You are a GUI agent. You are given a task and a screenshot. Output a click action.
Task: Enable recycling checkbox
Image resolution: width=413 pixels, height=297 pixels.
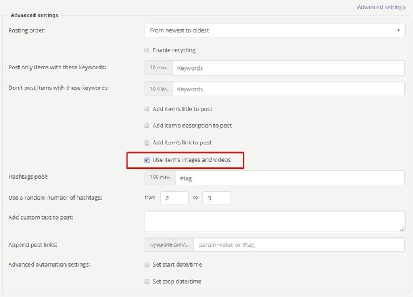click(x=147, y=50)
